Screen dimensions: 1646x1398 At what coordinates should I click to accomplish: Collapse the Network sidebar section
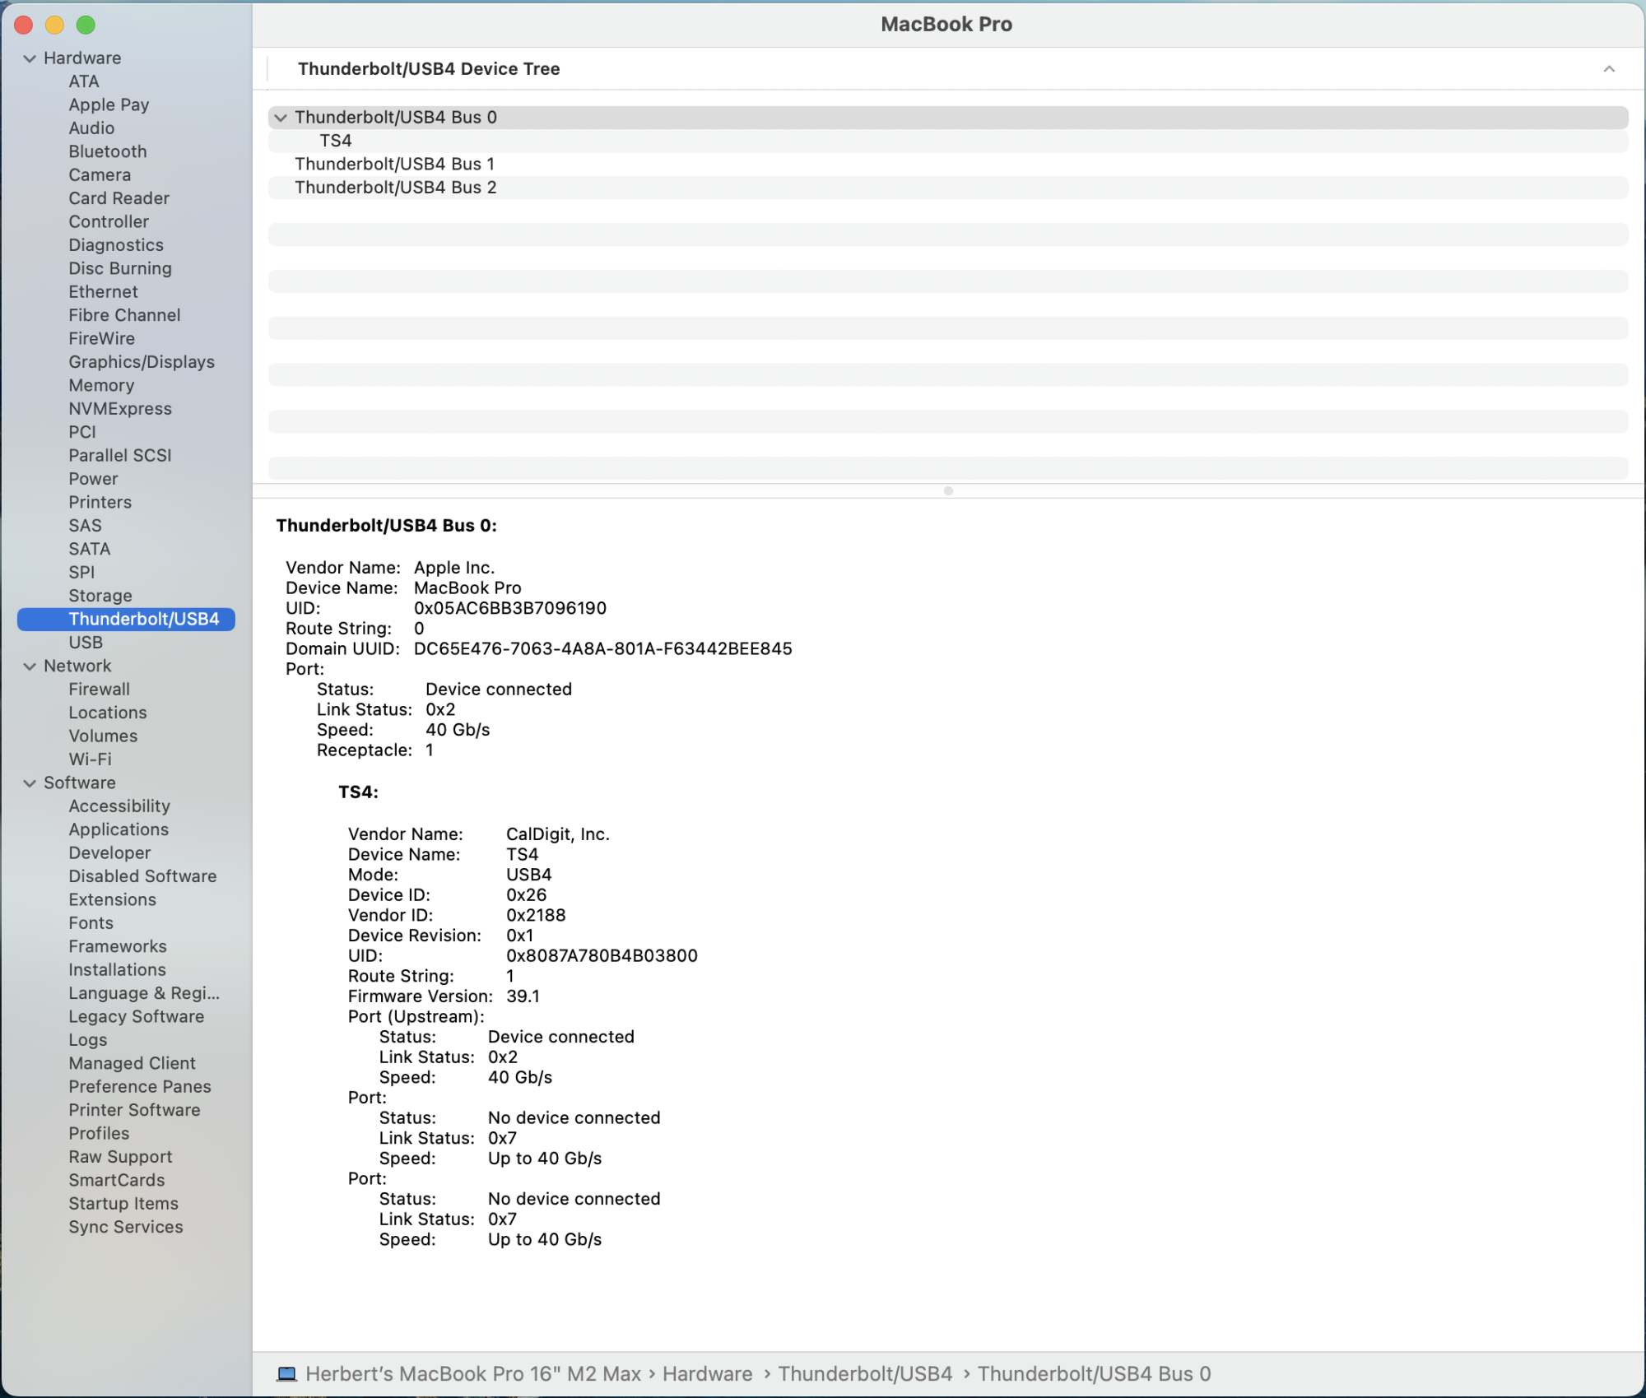(x=30, y=666)
